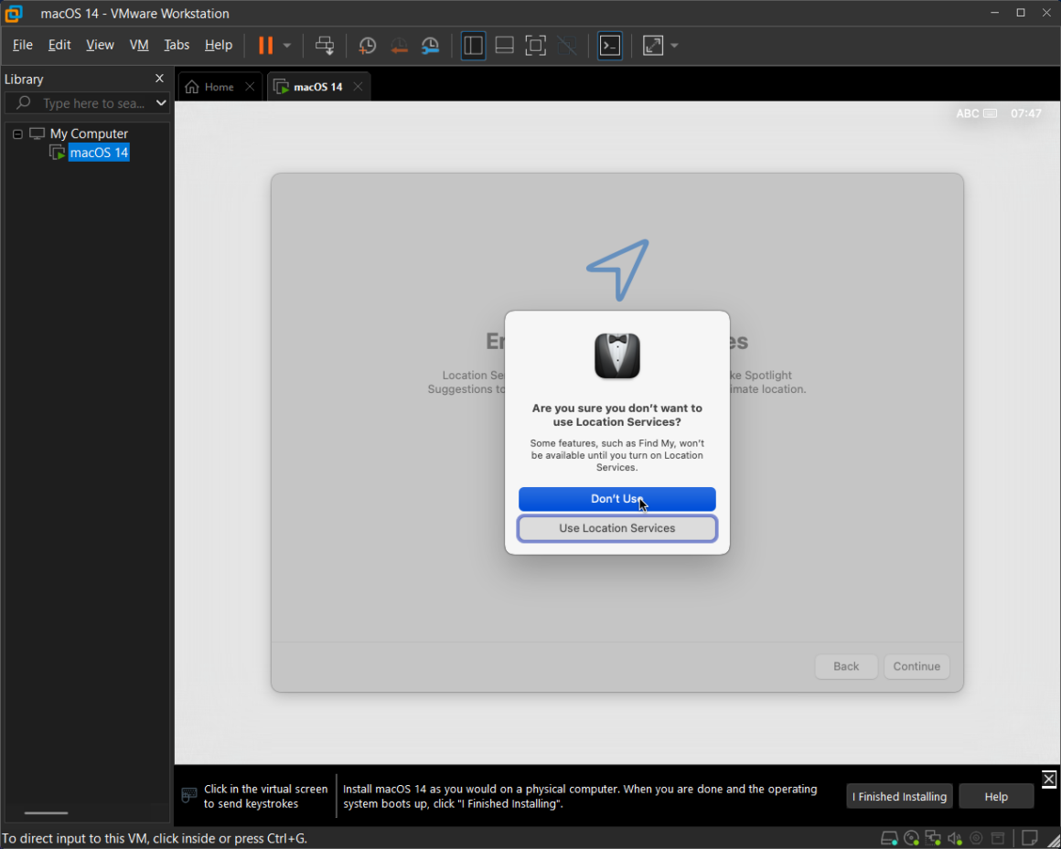
Task: Take a snapshot of this virtual machine
Action: [368, 46]
